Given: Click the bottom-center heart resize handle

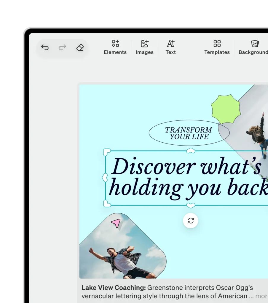Looking at the screenshot, I should [x=191, y=205].
